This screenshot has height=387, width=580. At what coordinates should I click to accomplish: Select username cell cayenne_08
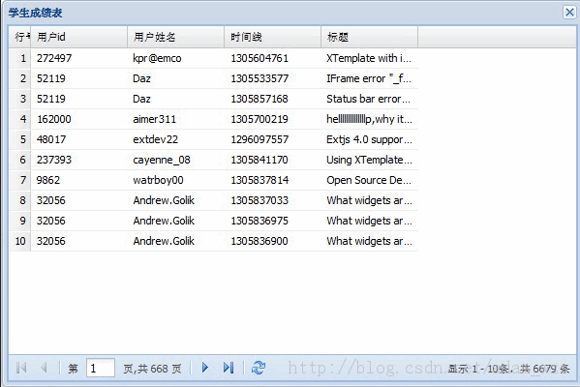(175, 160)
